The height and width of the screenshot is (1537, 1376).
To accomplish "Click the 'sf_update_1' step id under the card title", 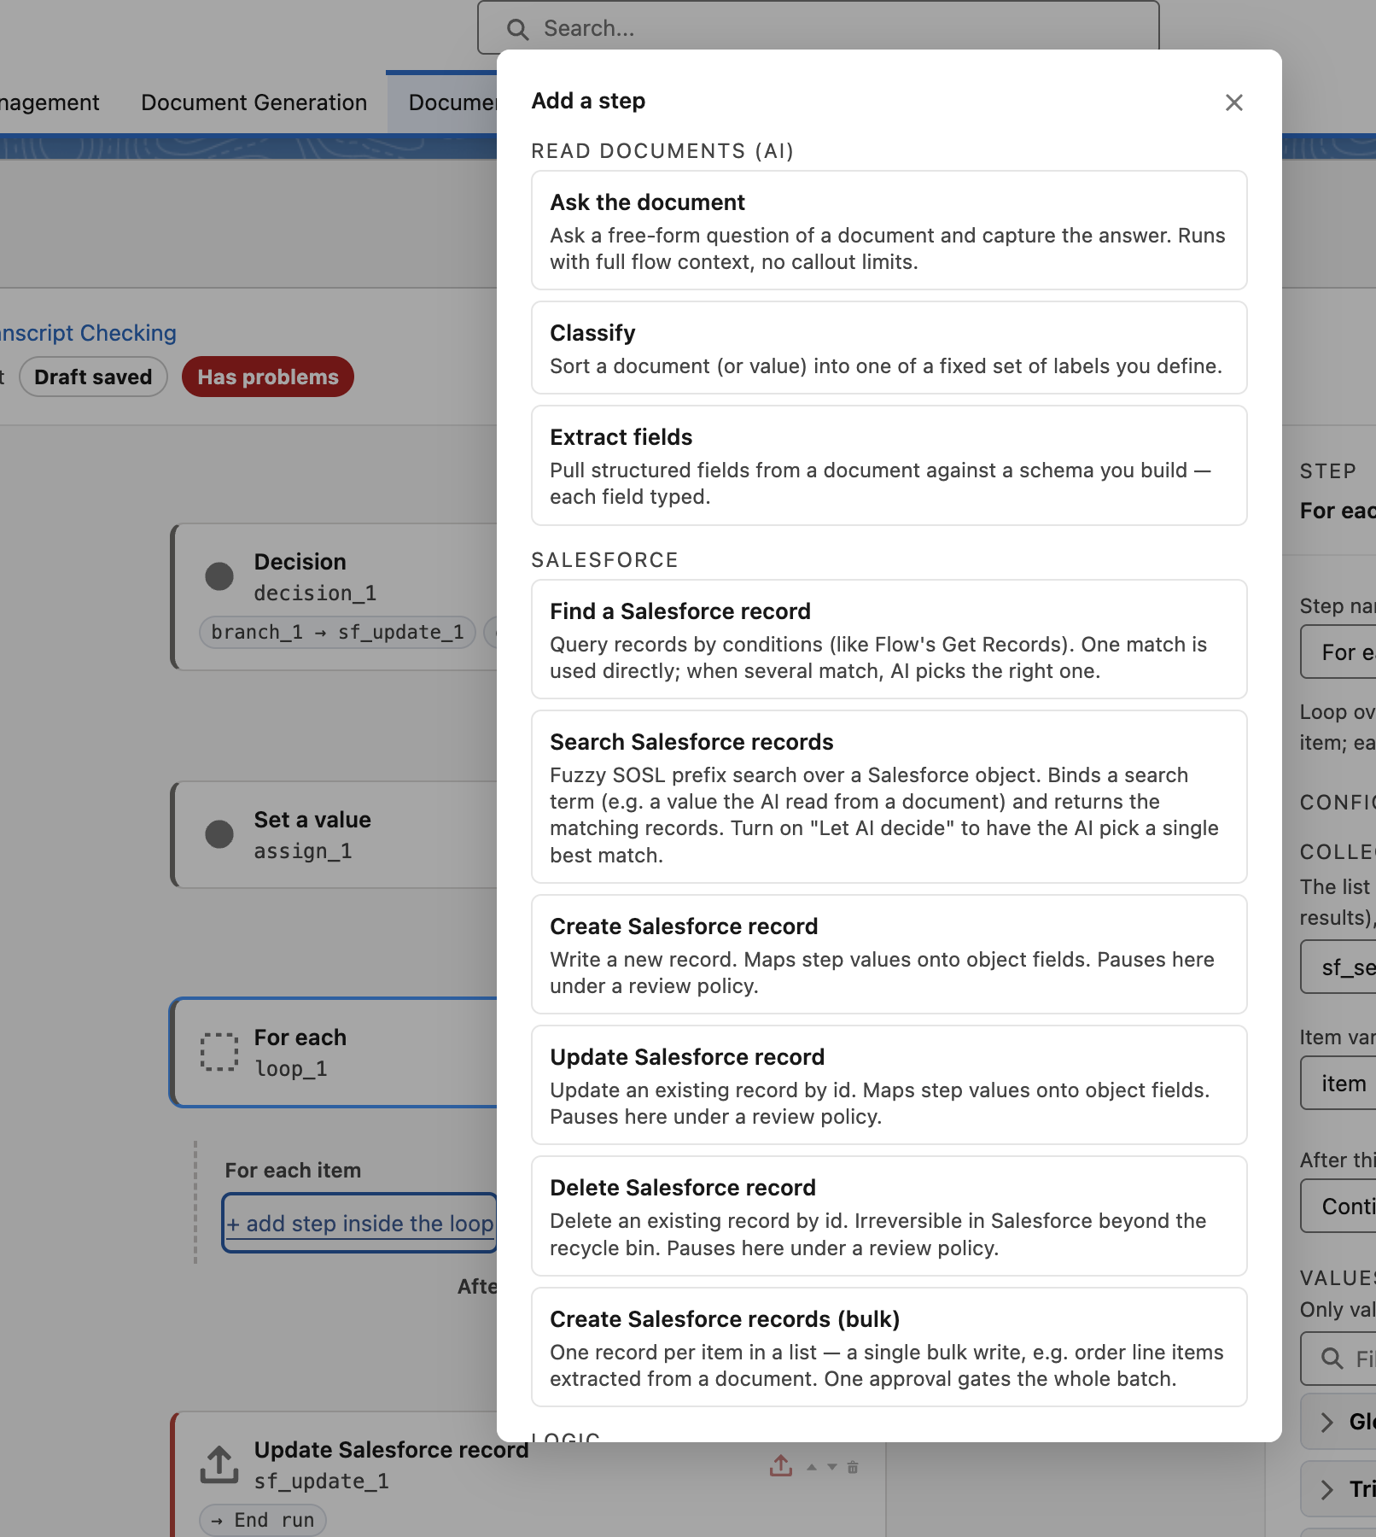I will pos(322,1481).
